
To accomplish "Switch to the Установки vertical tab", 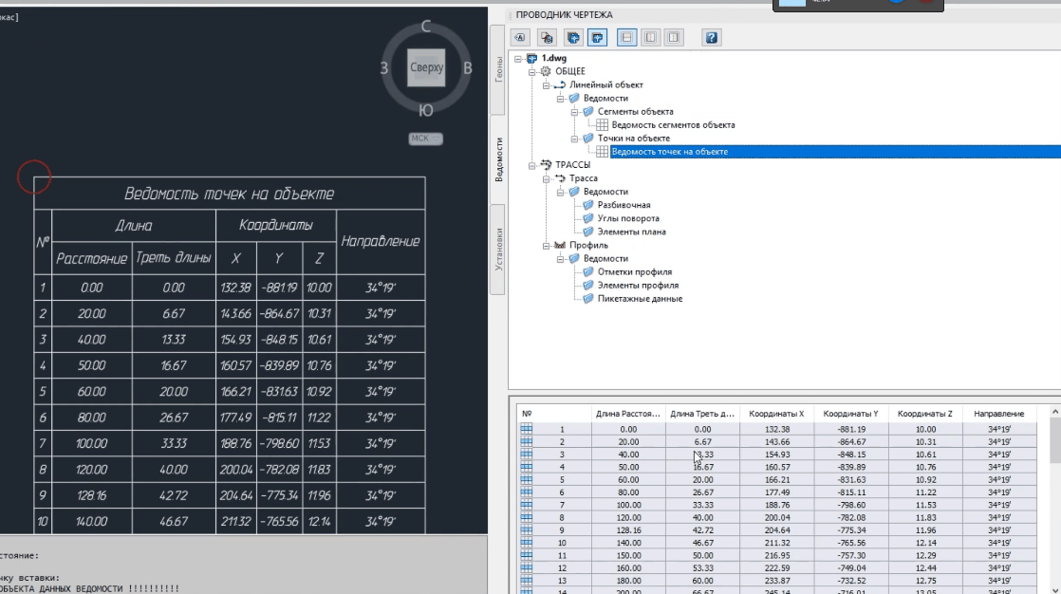I will (x=498, y=251).
